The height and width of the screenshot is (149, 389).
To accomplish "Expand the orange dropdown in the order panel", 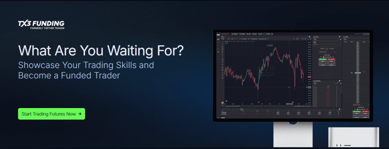I will (x=327, y=52).
